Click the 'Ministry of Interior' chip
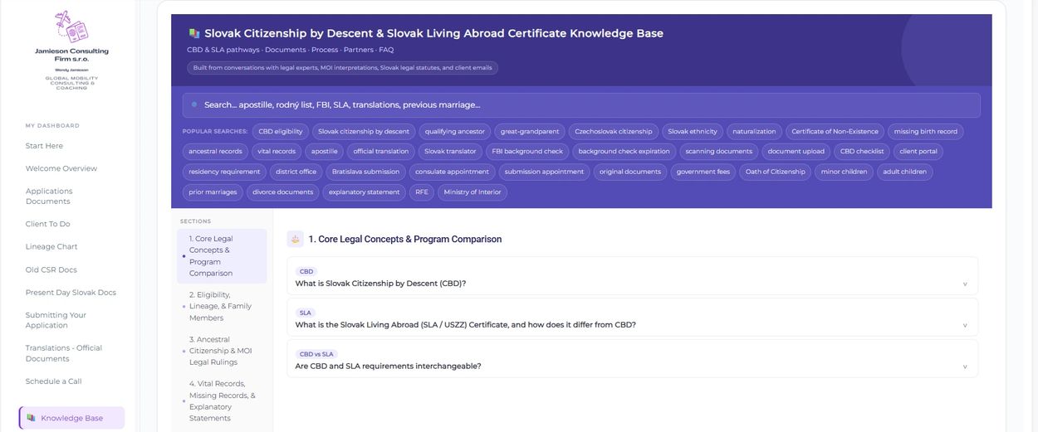Image resolution: width=1038 pixels, height=432 pixels. [472, 192]
